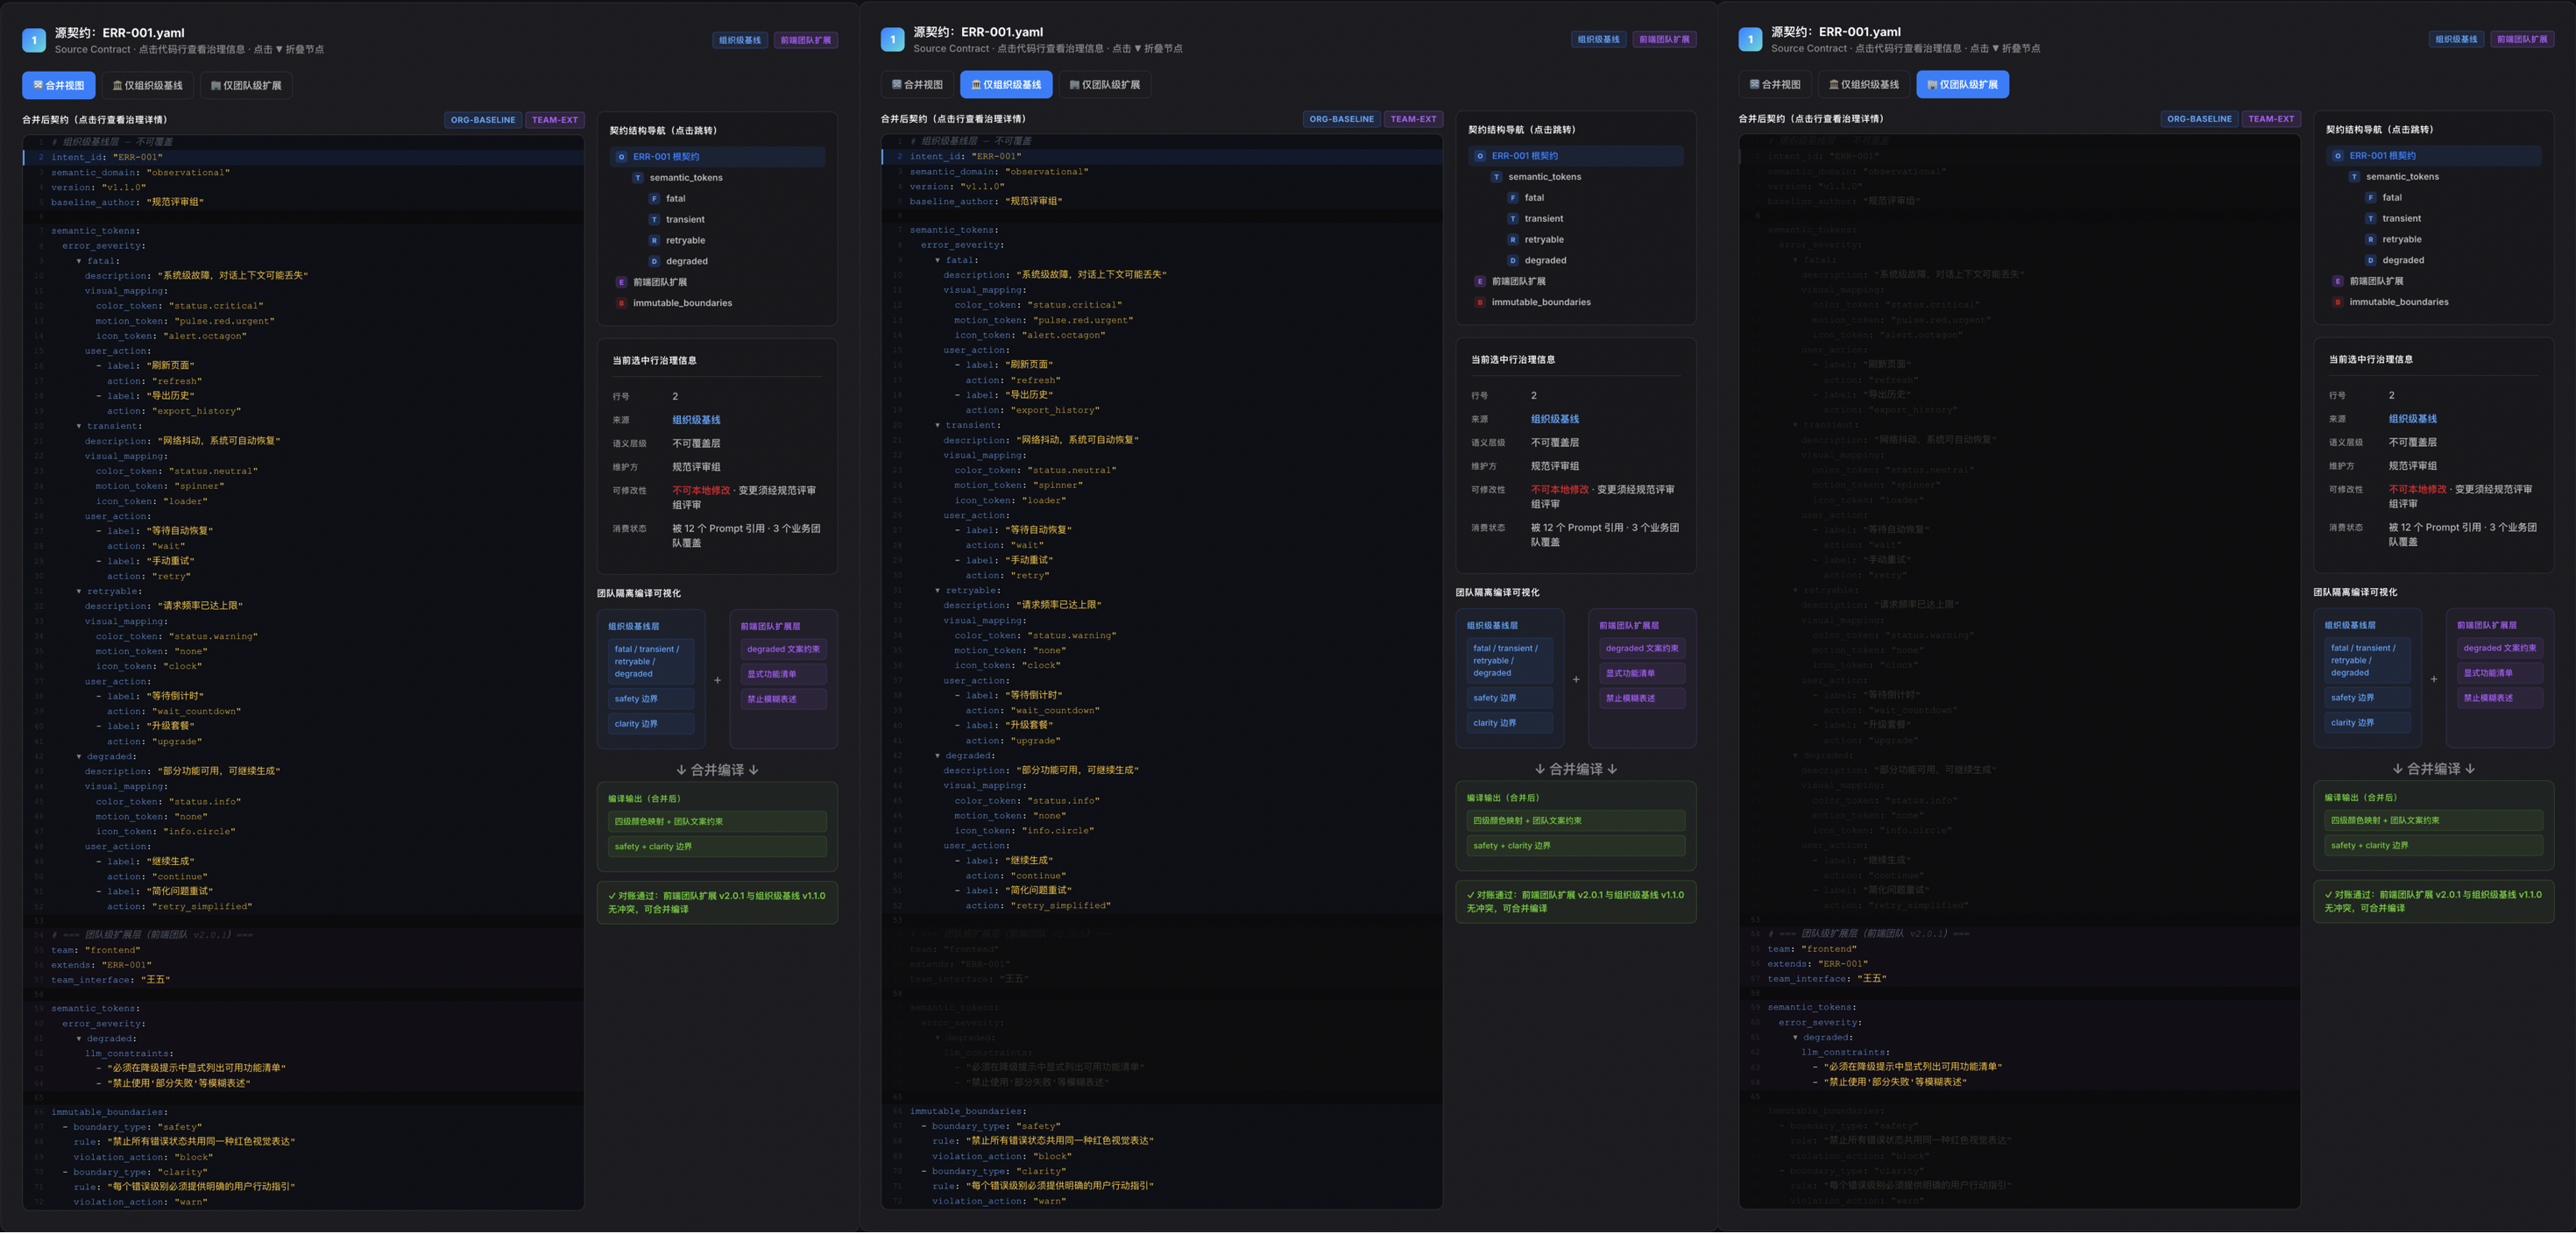Click the F icon beside fatal in merged-view panel

pyautogui.click(x=654, y=198)
